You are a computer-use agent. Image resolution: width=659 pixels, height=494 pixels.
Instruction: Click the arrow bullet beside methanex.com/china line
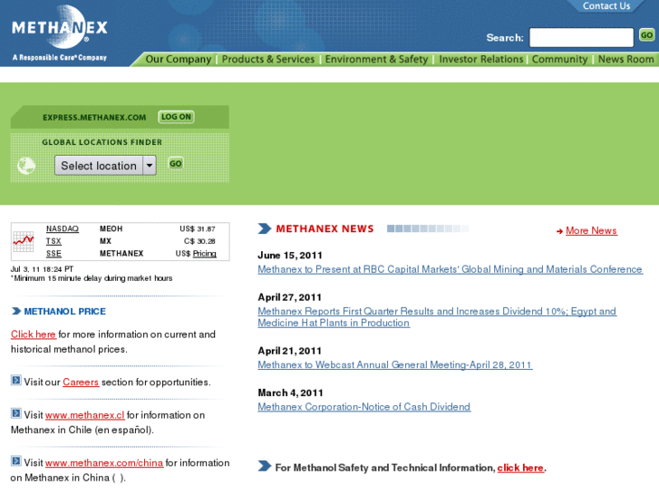16,461
